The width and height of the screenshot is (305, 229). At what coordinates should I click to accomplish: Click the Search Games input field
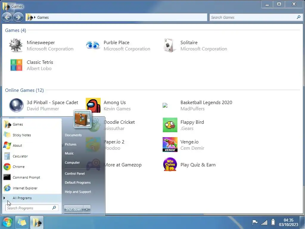[256, 17]
